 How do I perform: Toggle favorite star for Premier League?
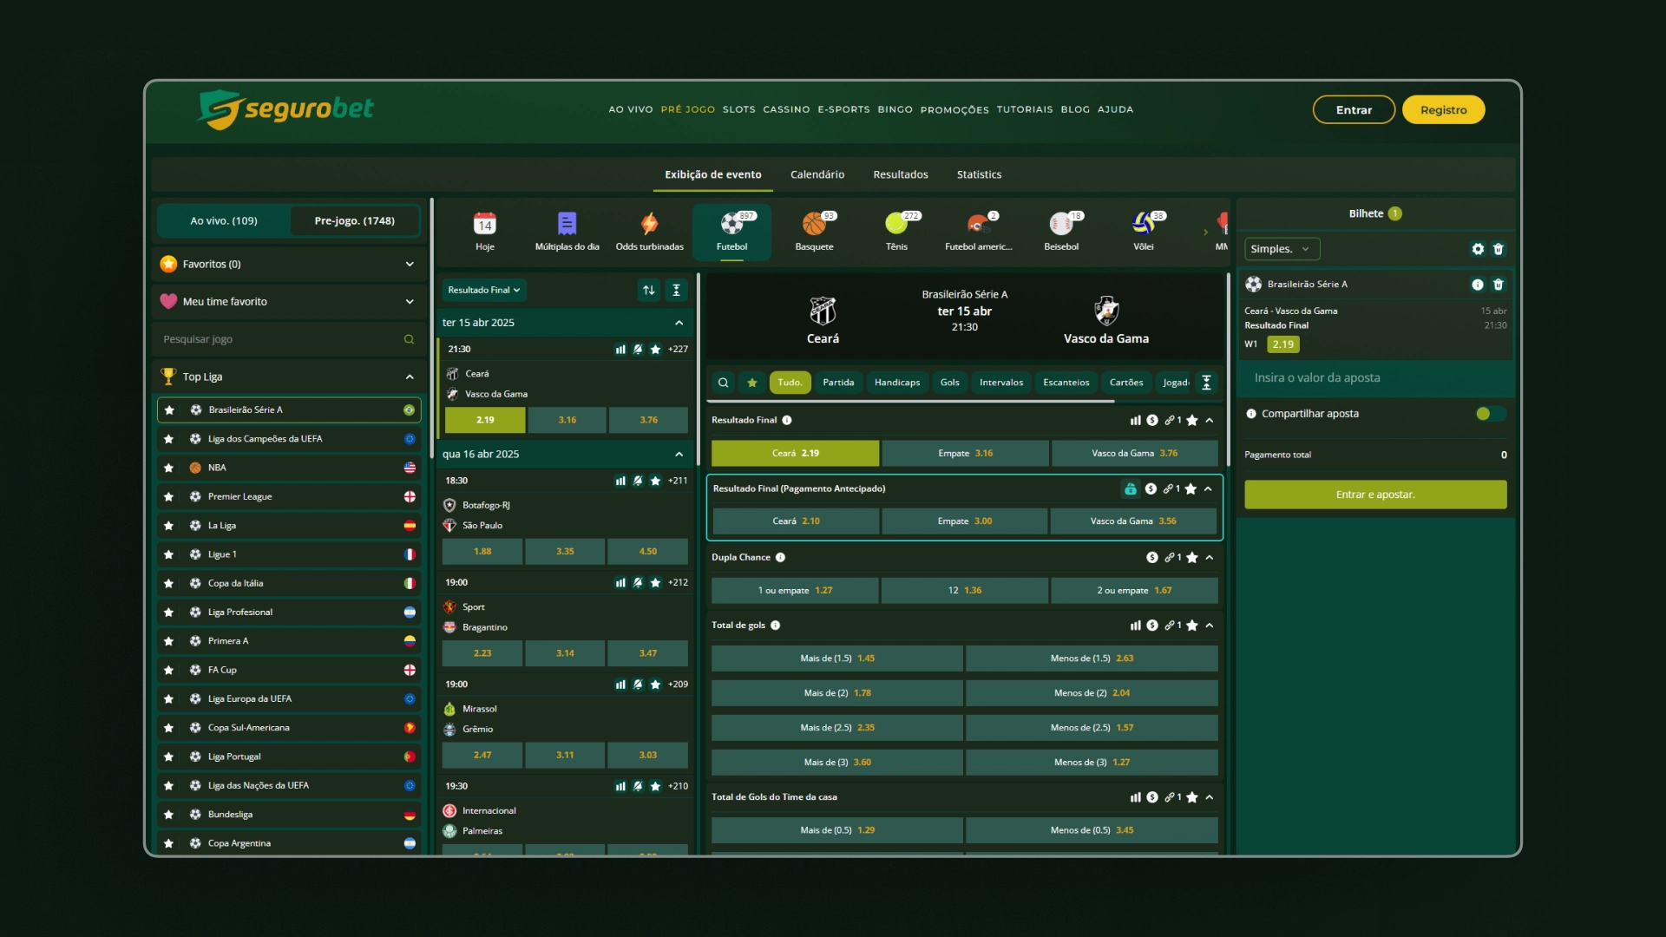coord(169,497)
